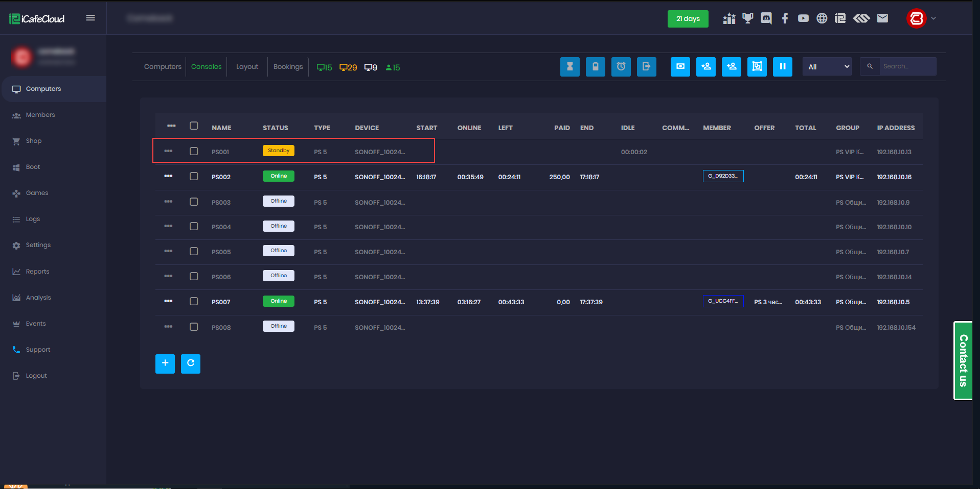The width and height of the screenshot is (980, 489).
Task: Click the hourglass icon in the toolbar
Action: coord(569,67)
